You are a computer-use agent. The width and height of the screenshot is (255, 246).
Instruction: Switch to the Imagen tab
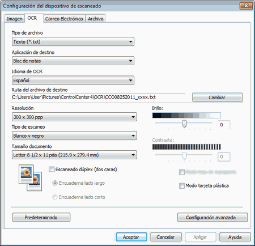[x=15, y=19]
